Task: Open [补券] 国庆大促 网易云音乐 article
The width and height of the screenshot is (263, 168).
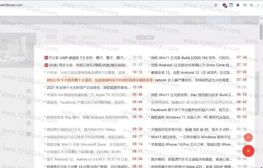Action: (89, 65)
